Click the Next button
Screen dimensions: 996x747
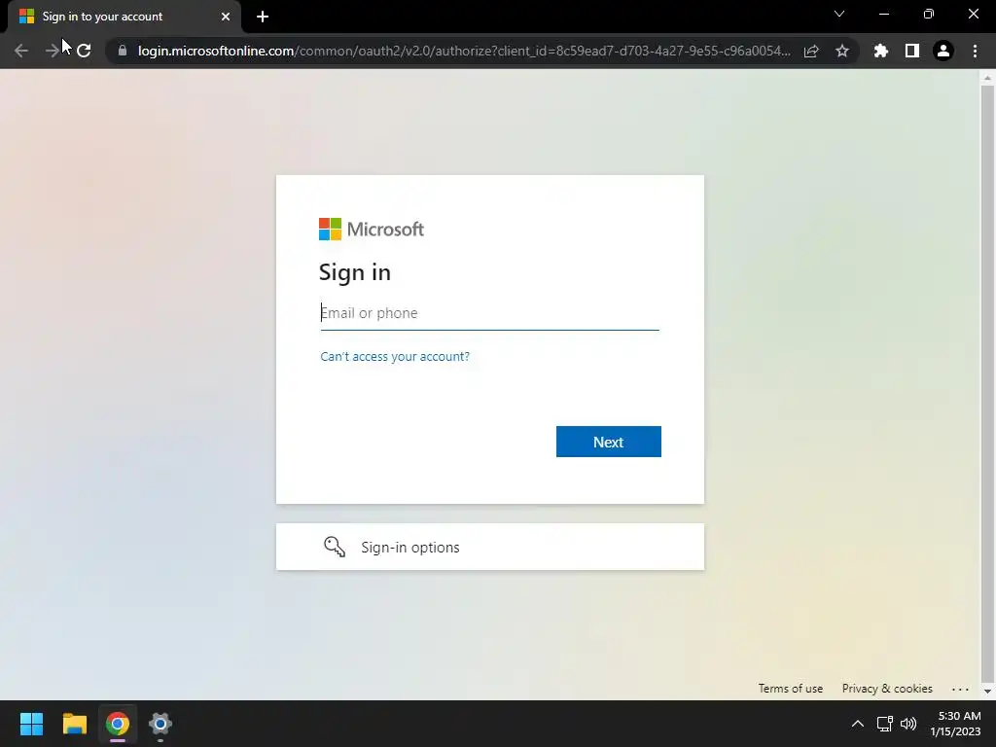click(609, 442)
